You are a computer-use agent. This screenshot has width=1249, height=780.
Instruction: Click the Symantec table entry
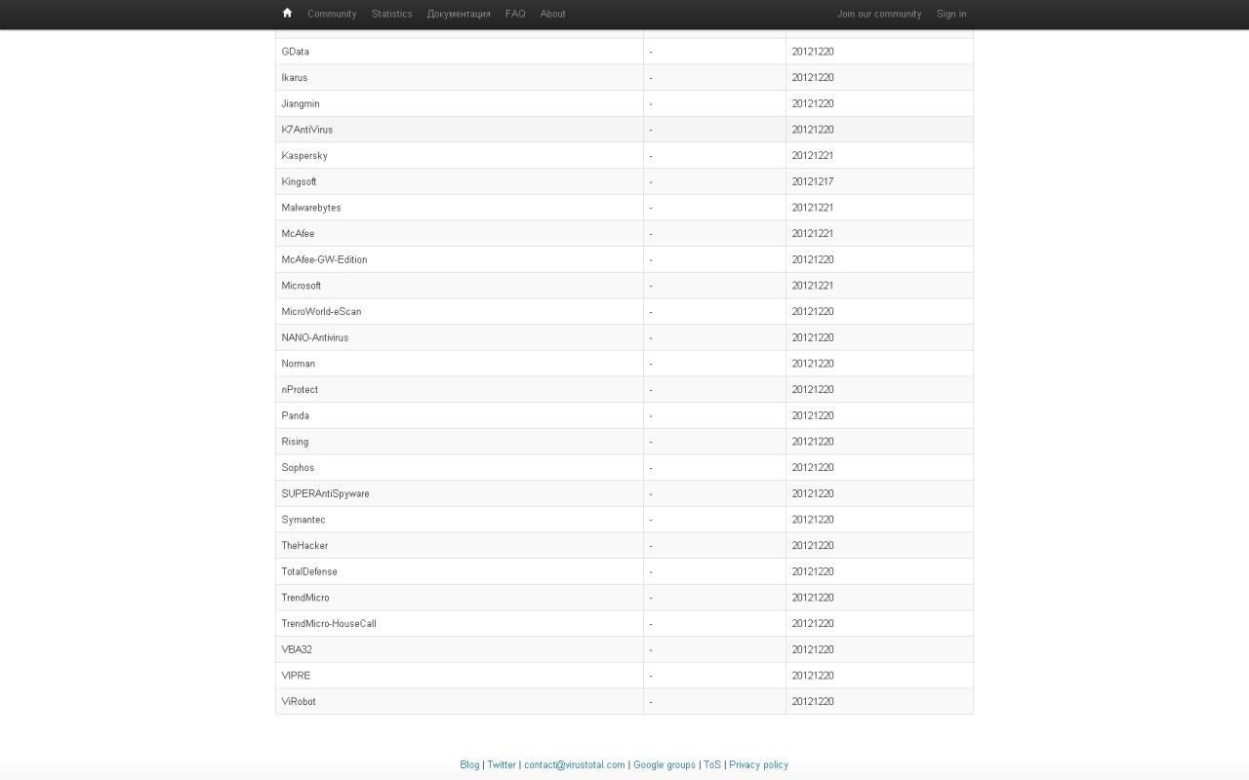[x=303, y=520]
